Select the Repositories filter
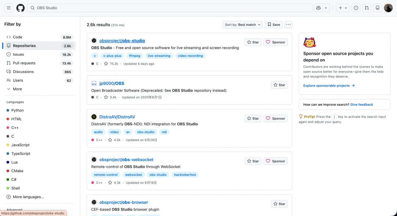This screenshot has width=397, height=216. [40, 46]
